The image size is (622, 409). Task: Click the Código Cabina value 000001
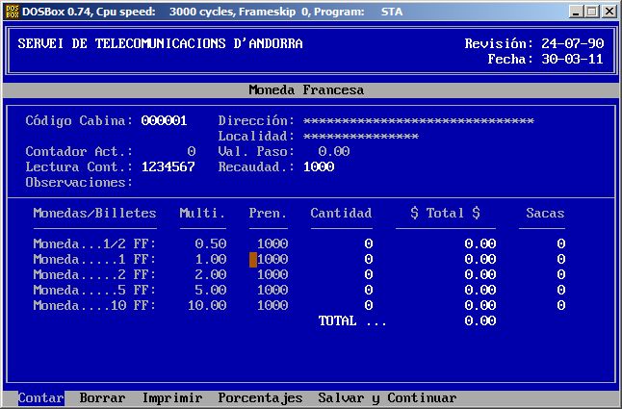pos(164,121)
